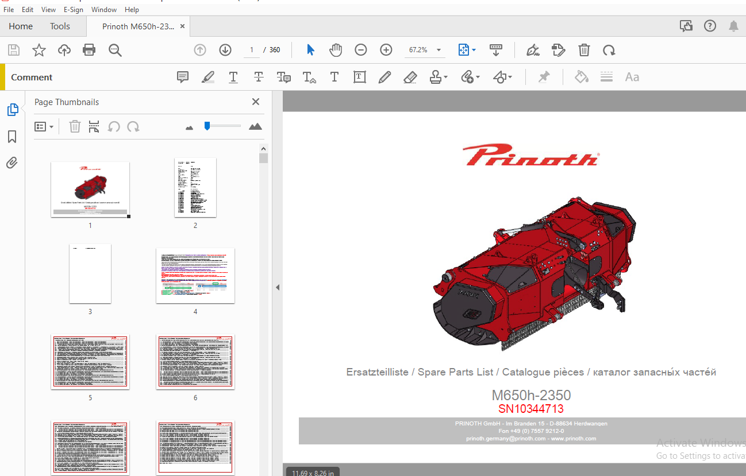
Task: Open thumbnail Options menu dropdown
Action: click(x=44, y=126)
